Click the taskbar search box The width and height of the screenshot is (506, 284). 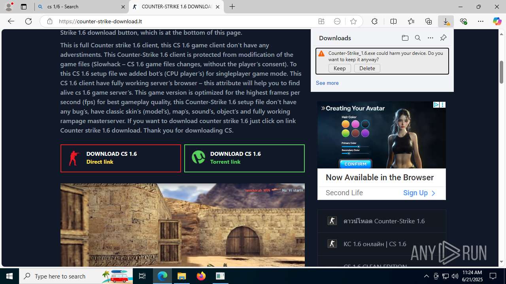(x=77, y=276)
